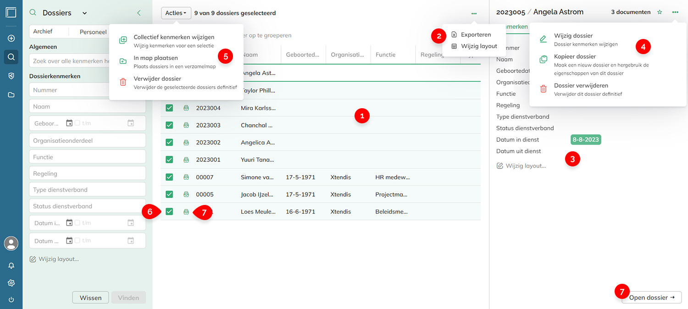Focus the Organisatieonderdeel search field
The width and height of the screenshot is (688, 309).
[x=87, y=141]
